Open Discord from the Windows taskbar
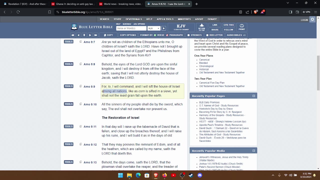Screen dimensions: 320x180 click(x=200, y=175)
